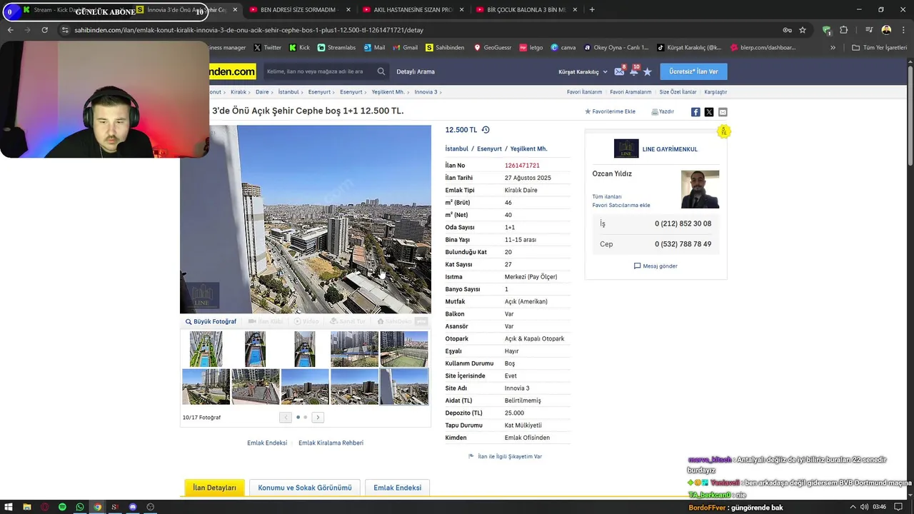914x514 pixels.
Task: Share listing on Facebook
Action: (695, 112)
